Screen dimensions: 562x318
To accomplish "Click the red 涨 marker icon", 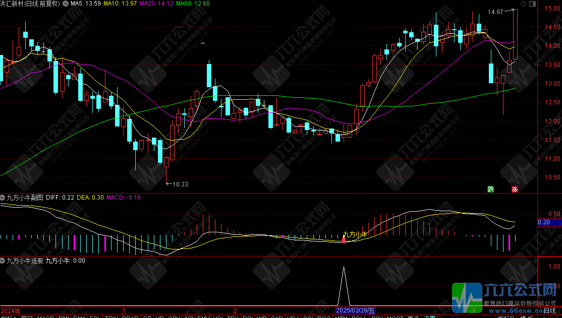I will coord(515,189).
